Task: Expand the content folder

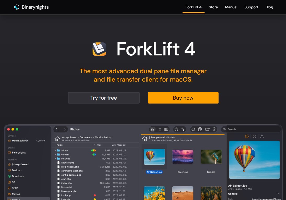Action: [55, 155]
